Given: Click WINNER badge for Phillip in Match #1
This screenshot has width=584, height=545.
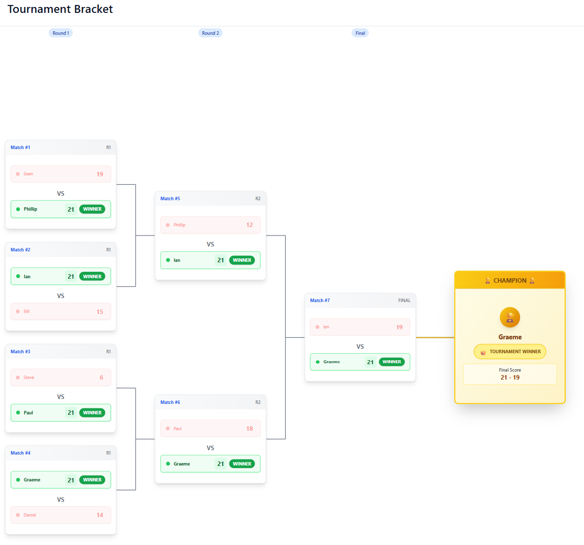Looking at the screenshot, I should 92,209.
